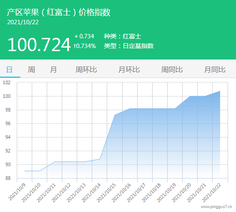
Task: Switch to the 周 weekly tab
Action: coord(31,70)
